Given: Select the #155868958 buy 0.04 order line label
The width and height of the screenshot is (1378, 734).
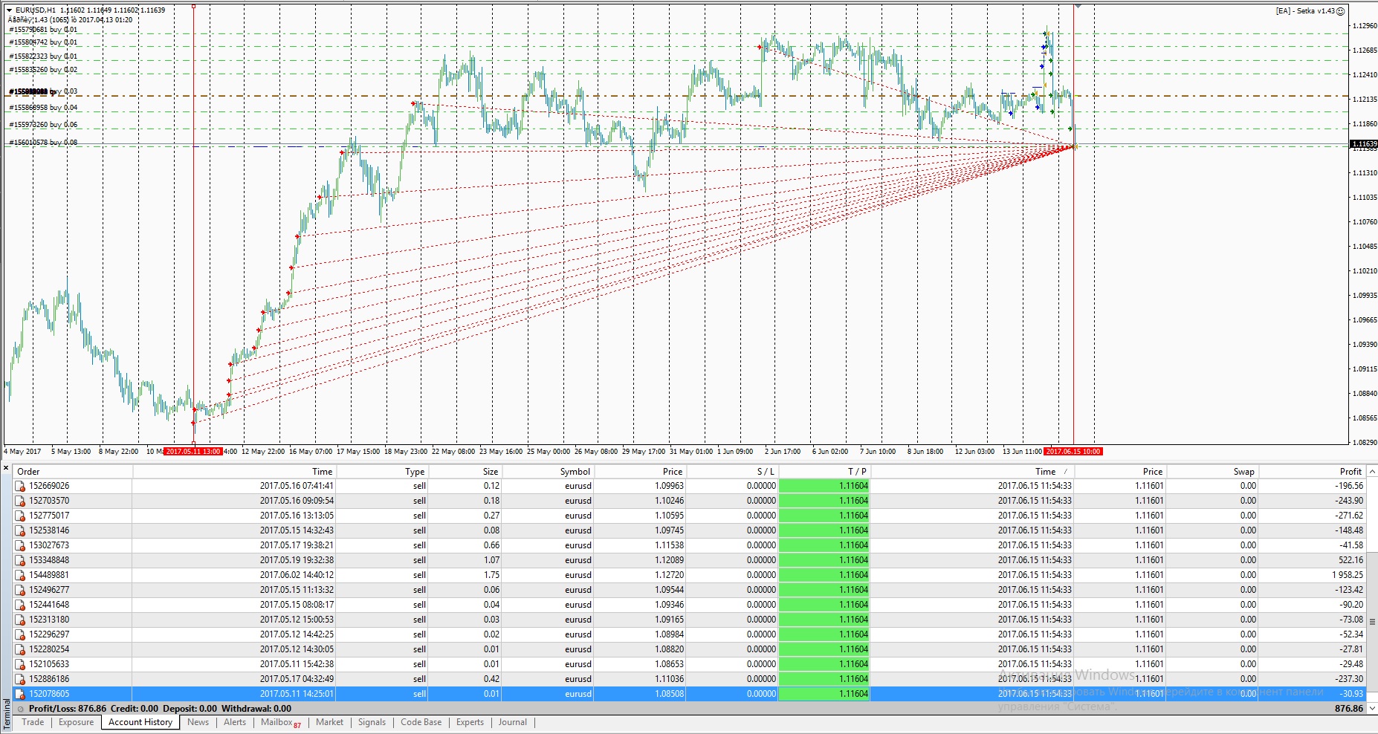Looking at the screenshot, I should click(x=43, y=108).
